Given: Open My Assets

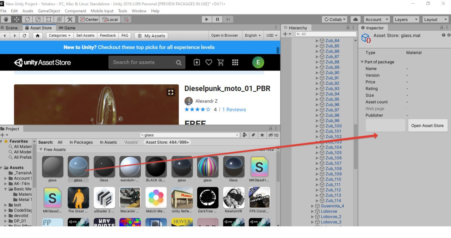Looking at the screenshot, I should click(x=151, y=36).
